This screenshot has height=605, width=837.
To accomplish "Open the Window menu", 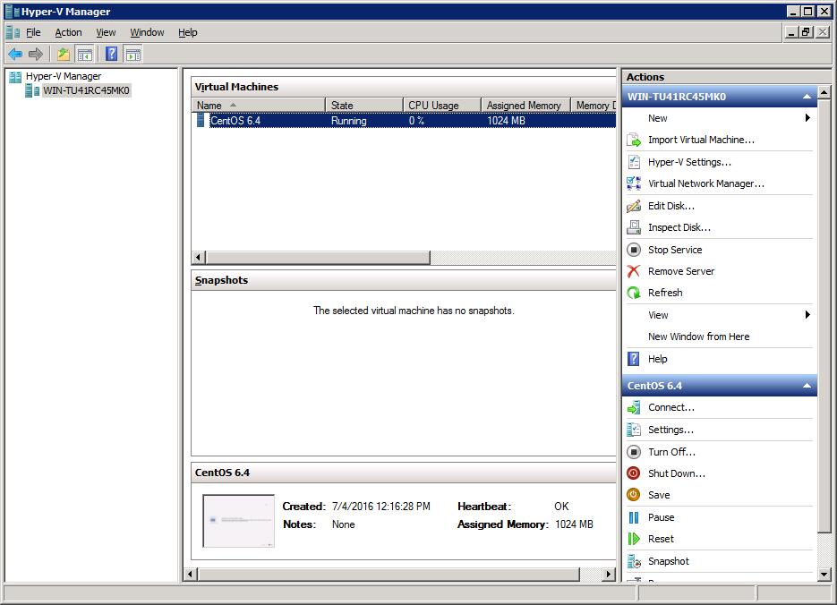I will [146, 32].
